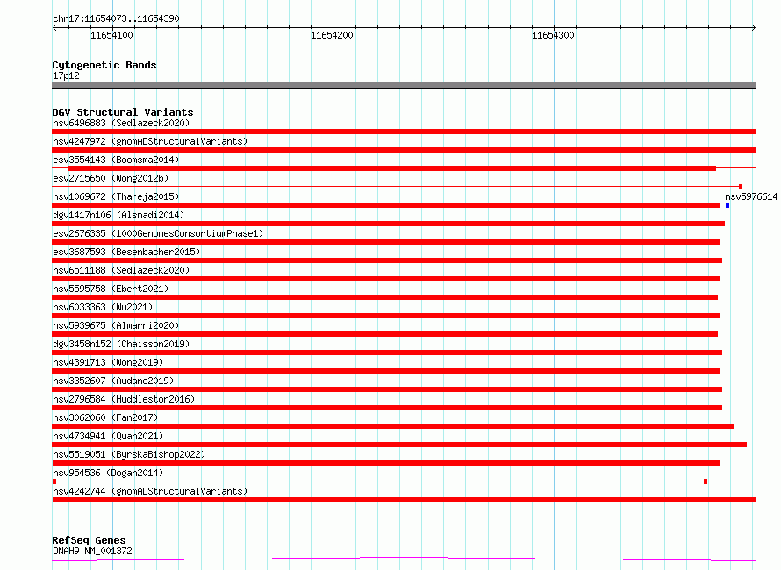Viewport: 781px width, 570px height.
Task: Open the RefSeq Genes track heading
Action: pyautogui.click(x=89, y=540)
